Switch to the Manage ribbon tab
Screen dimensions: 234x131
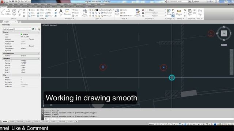tap(40, 7)
